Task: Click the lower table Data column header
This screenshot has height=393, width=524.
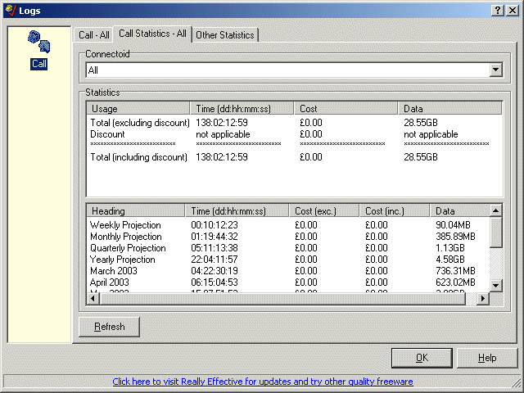Action: 460,211
